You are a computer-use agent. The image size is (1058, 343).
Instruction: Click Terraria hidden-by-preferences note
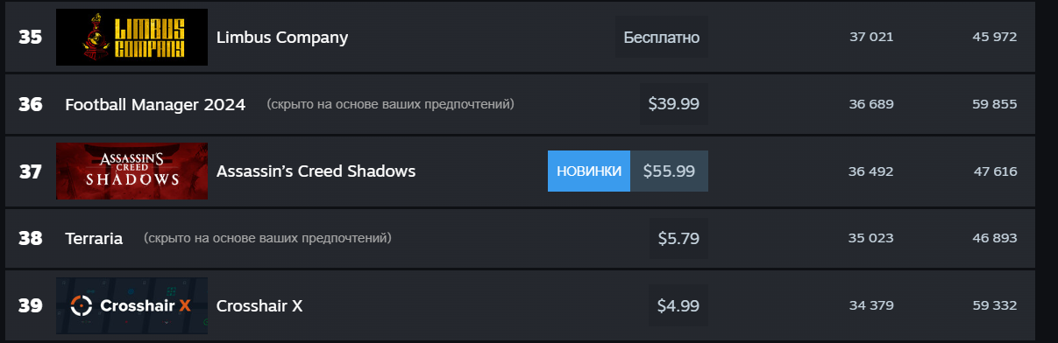click(x=268, y=238)
